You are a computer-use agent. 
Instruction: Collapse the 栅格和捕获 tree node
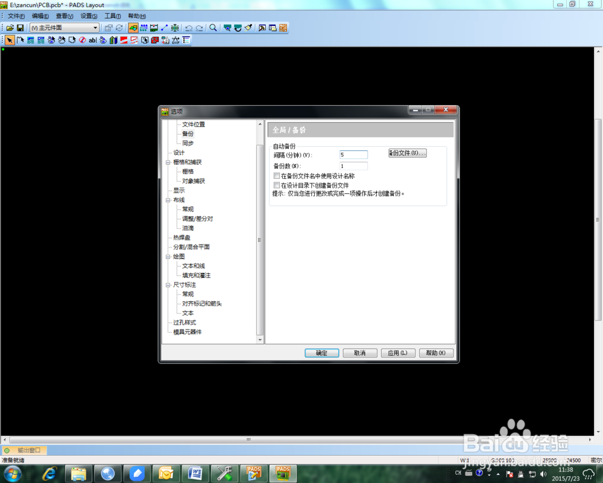pyautogui.click(x=168, y=162)
